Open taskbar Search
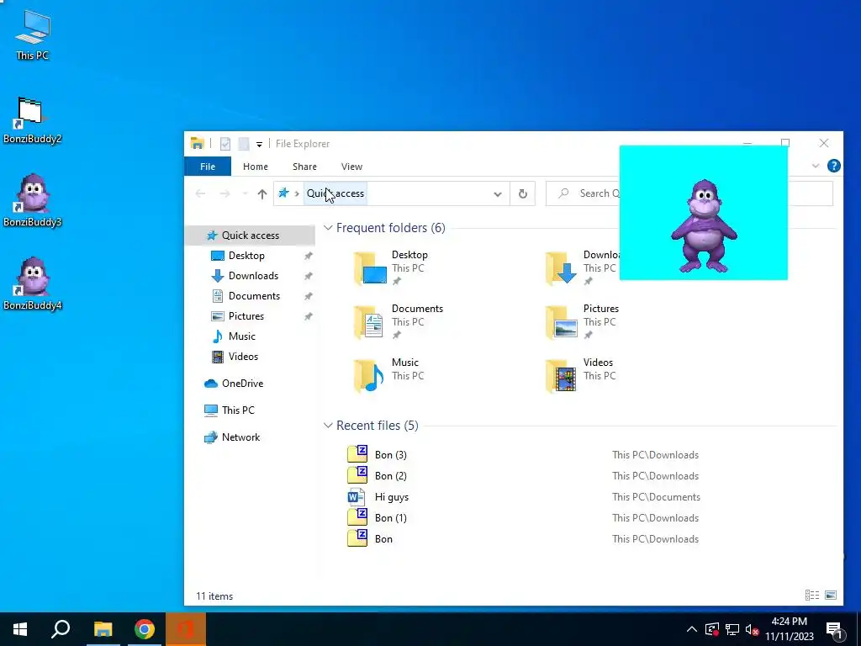Viewport: 861px width, 646px height. [x=61, y=629]
